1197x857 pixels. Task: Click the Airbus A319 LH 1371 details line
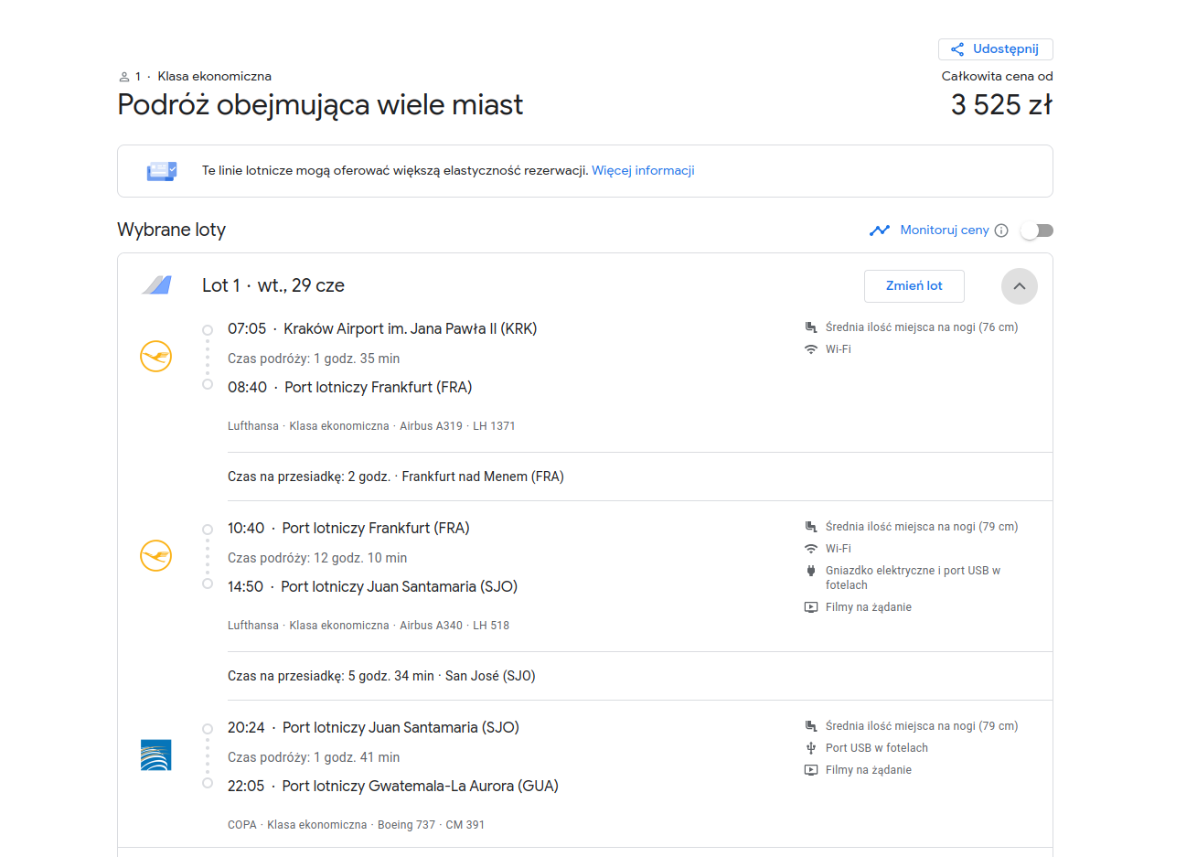click(371, 426)
